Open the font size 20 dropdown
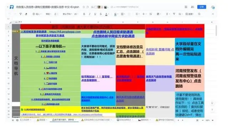The width and height of the screenshot is (228, 131). [76, 14]
